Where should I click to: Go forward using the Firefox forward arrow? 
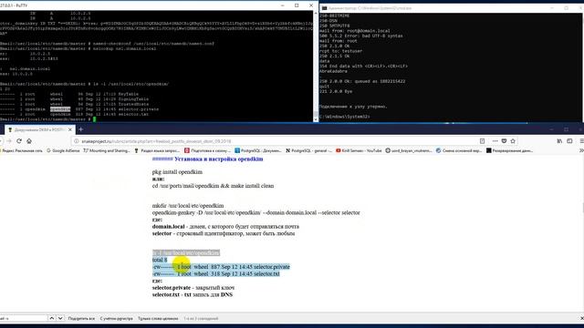[x=9, y=141]
